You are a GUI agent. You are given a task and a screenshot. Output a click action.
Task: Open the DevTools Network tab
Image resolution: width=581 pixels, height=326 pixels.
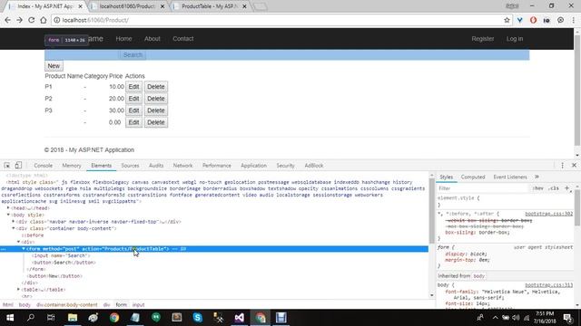182,166
